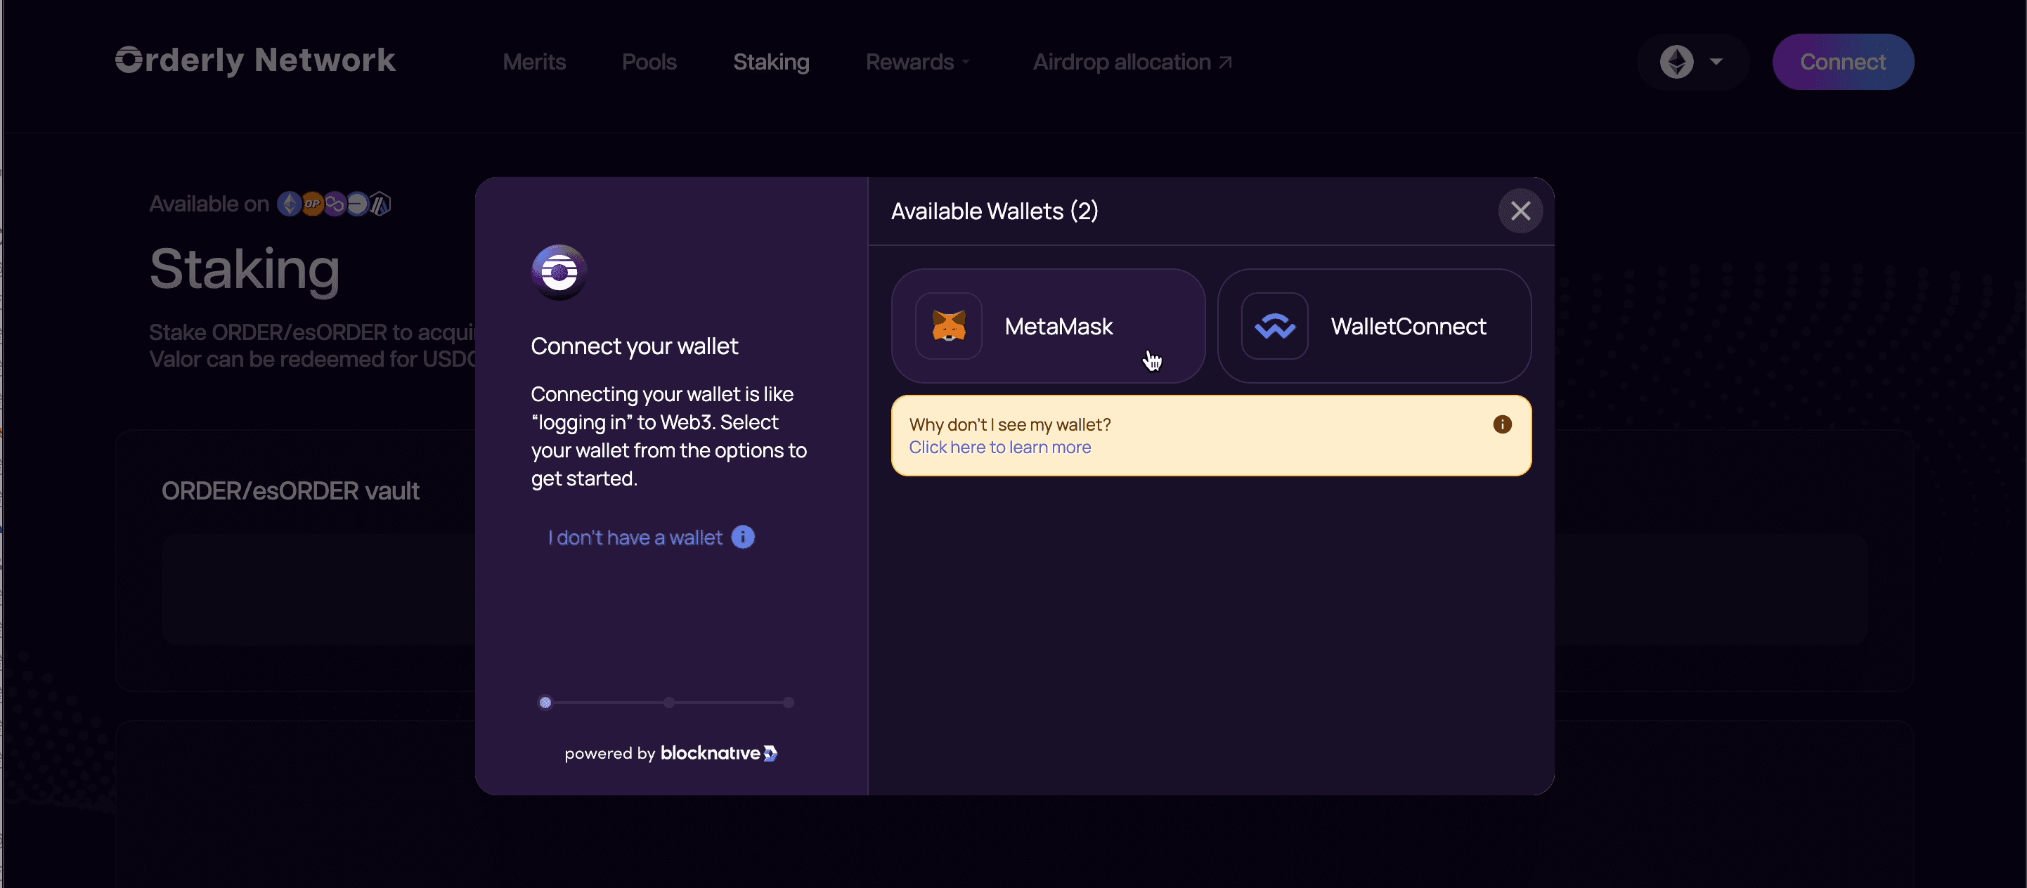2027x888 pixels.
Task: Click the MetaMask fox icon
Action: [948, 327]
